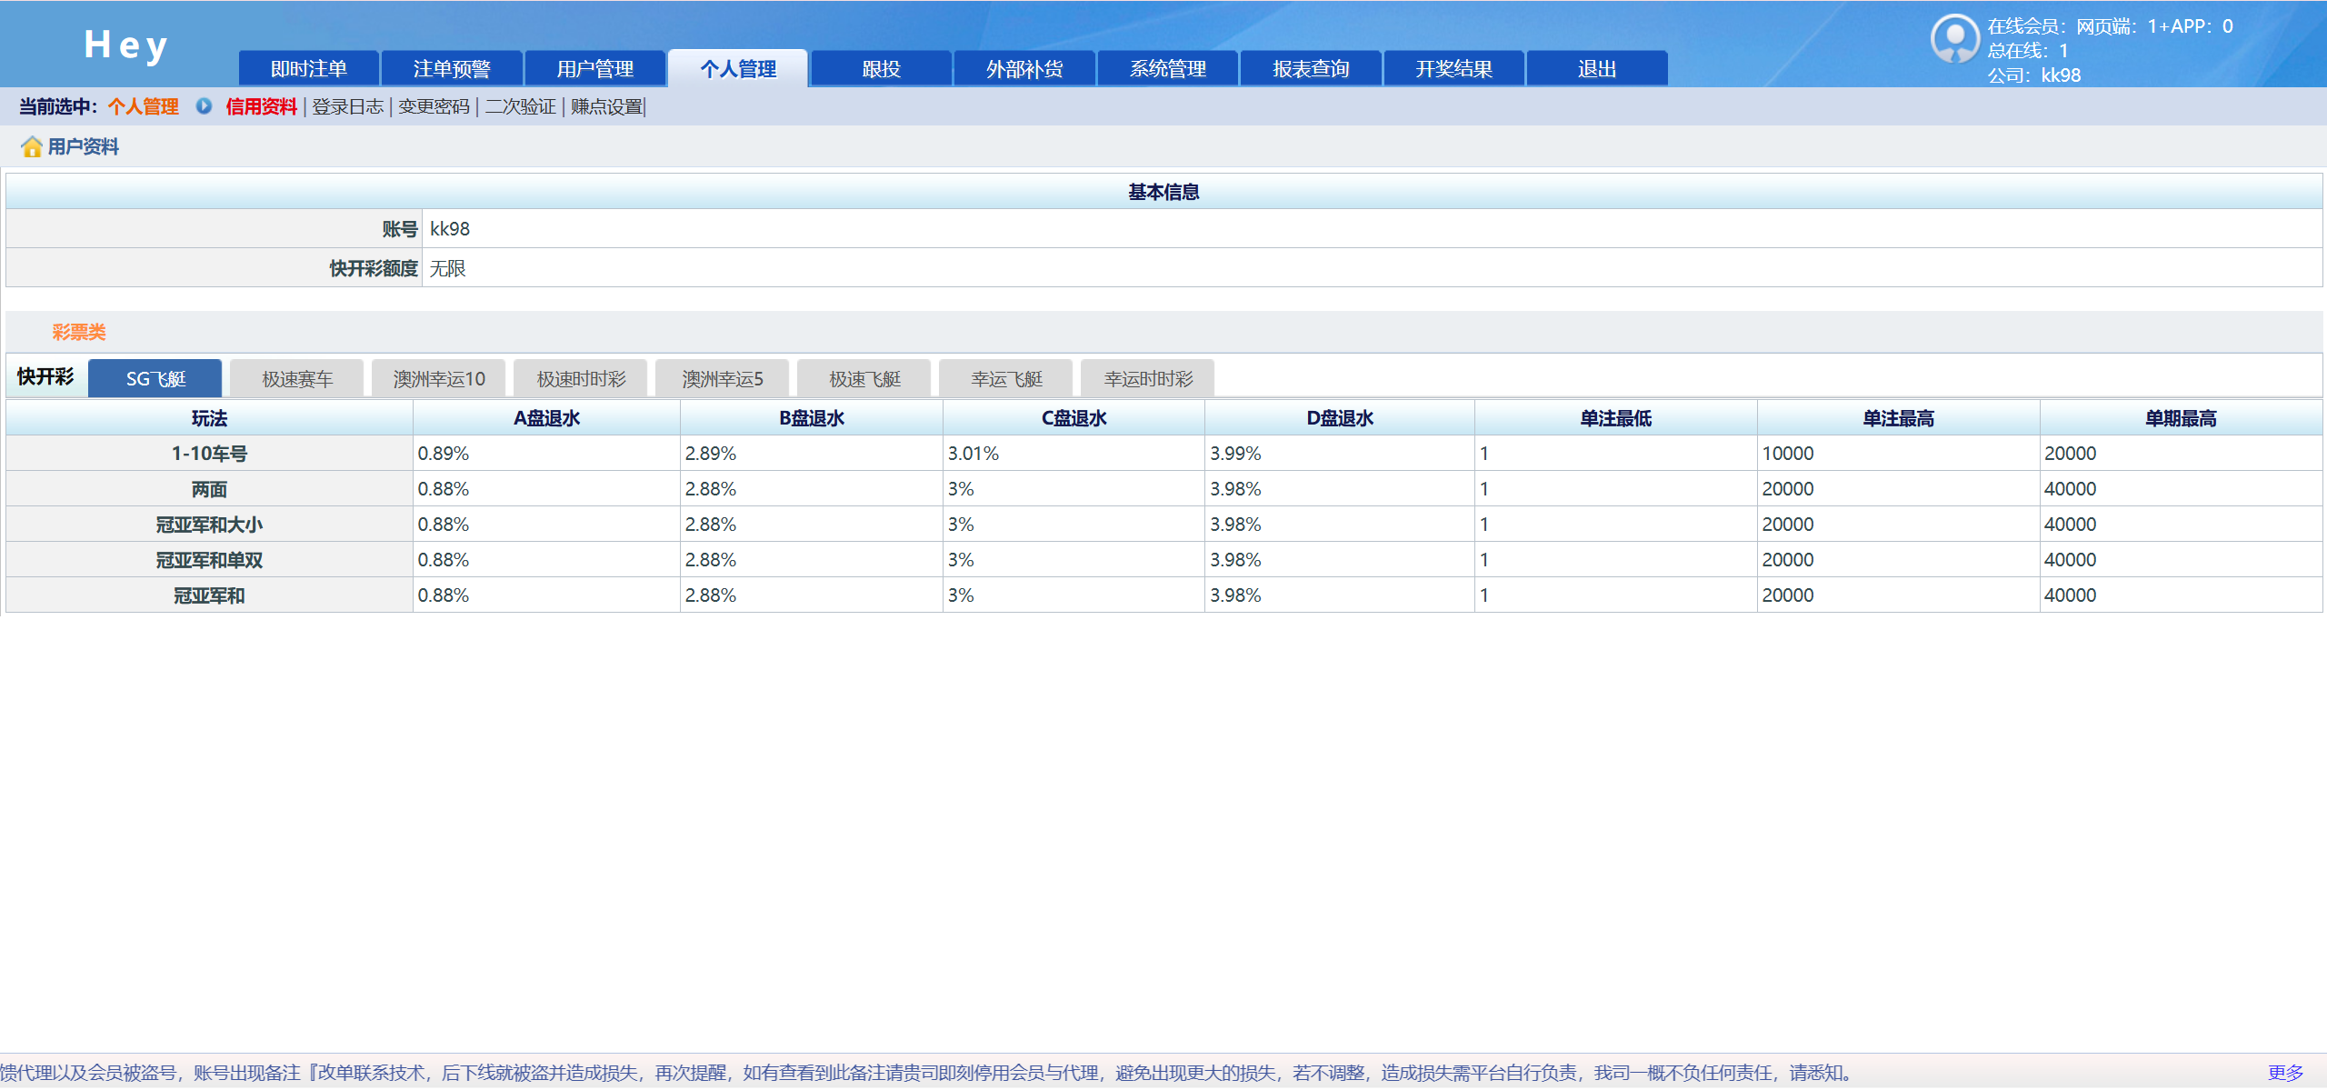The image size is (2327, 1090).
Task: Open the 赚点设置 link
Action: pos(606,107)
